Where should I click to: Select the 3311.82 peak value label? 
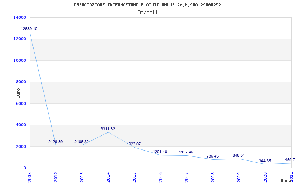(108, 129)
